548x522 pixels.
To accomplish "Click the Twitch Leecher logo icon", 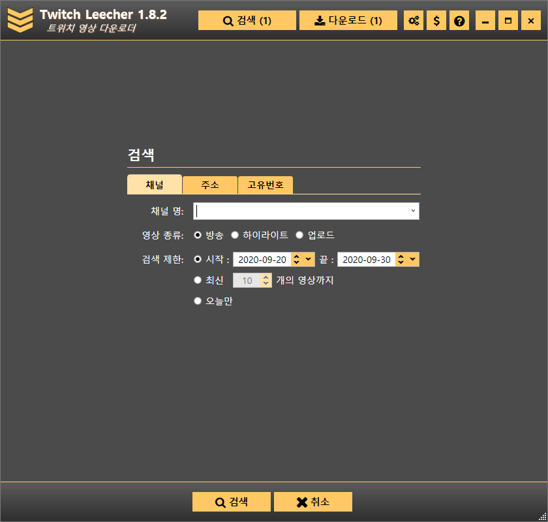I will click(x=20, y=20).
